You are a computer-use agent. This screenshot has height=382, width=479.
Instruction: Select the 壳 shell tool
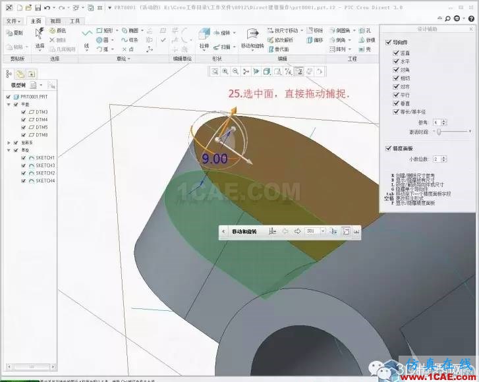click(365, 49)
